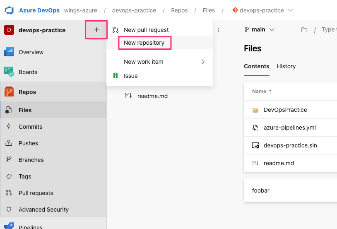Select the Repos sidebar icon

[9, 92]
